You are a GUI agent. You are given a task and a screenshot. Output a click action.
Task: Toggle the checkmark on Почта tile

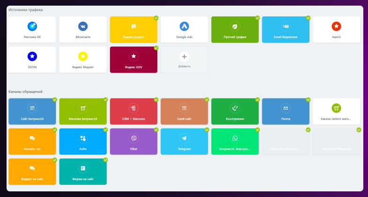click(x=308, y=100)
